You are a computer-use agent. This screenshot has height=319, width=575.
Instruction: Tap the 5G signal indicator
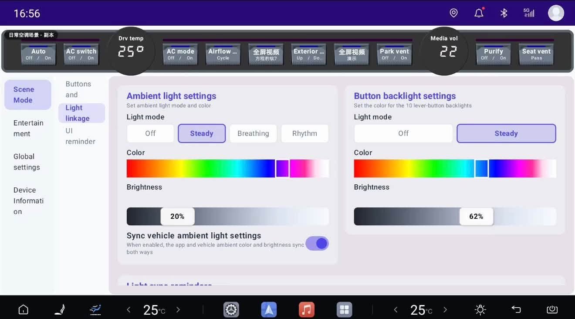(x=529, y=13)
